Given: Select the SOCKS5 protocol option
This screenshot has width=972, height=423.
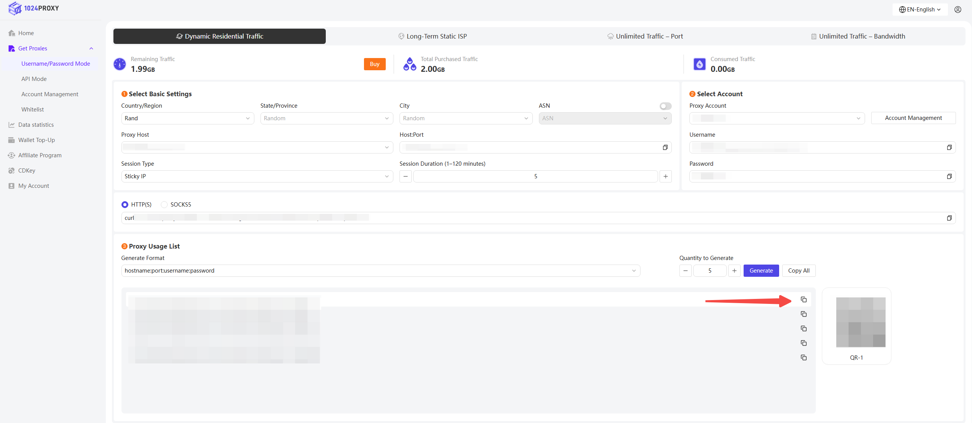Looking at the screenshot, I should [164, 205].
